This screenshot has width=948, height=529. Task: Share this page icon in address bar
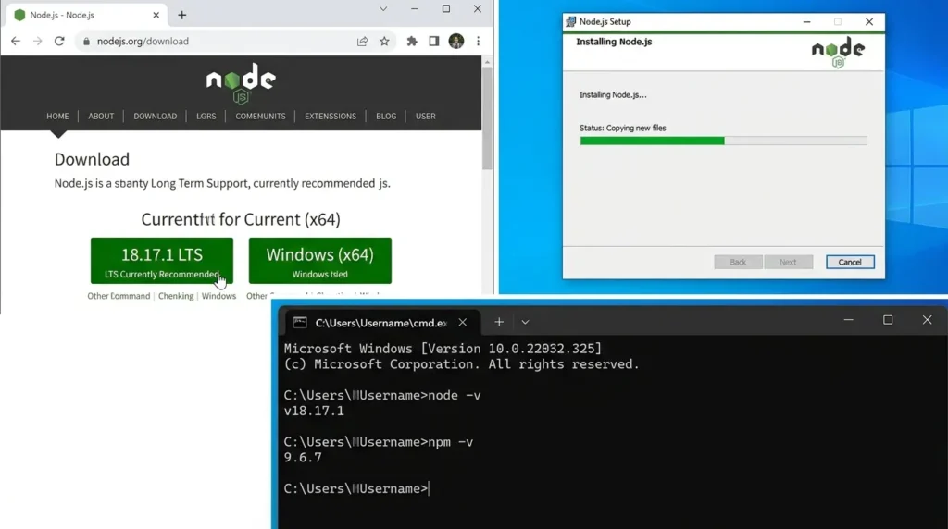pyautogui.click(x=362, y=41)
